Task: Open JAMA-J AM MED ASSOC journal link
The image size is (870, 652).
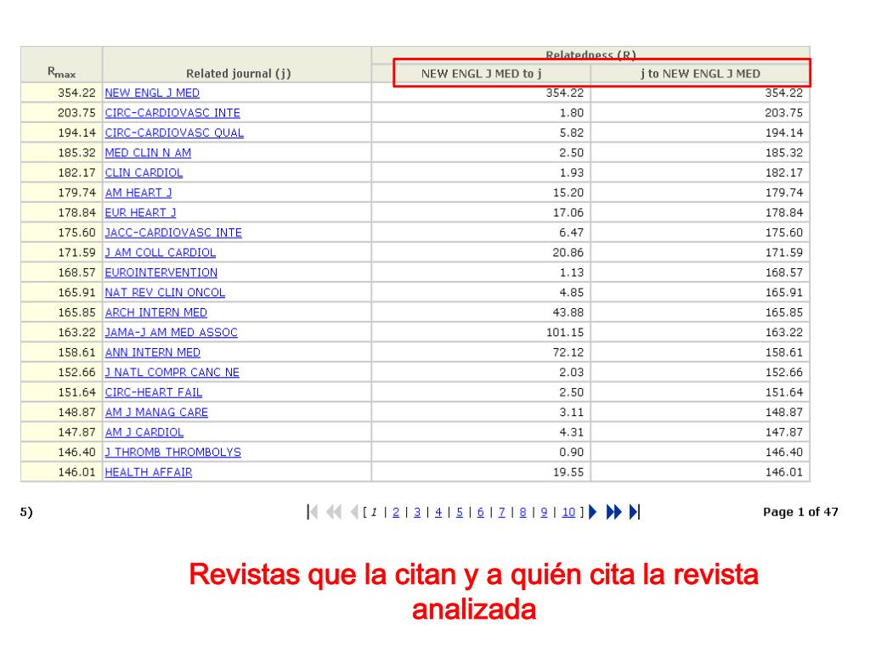Action: (171, 333)
